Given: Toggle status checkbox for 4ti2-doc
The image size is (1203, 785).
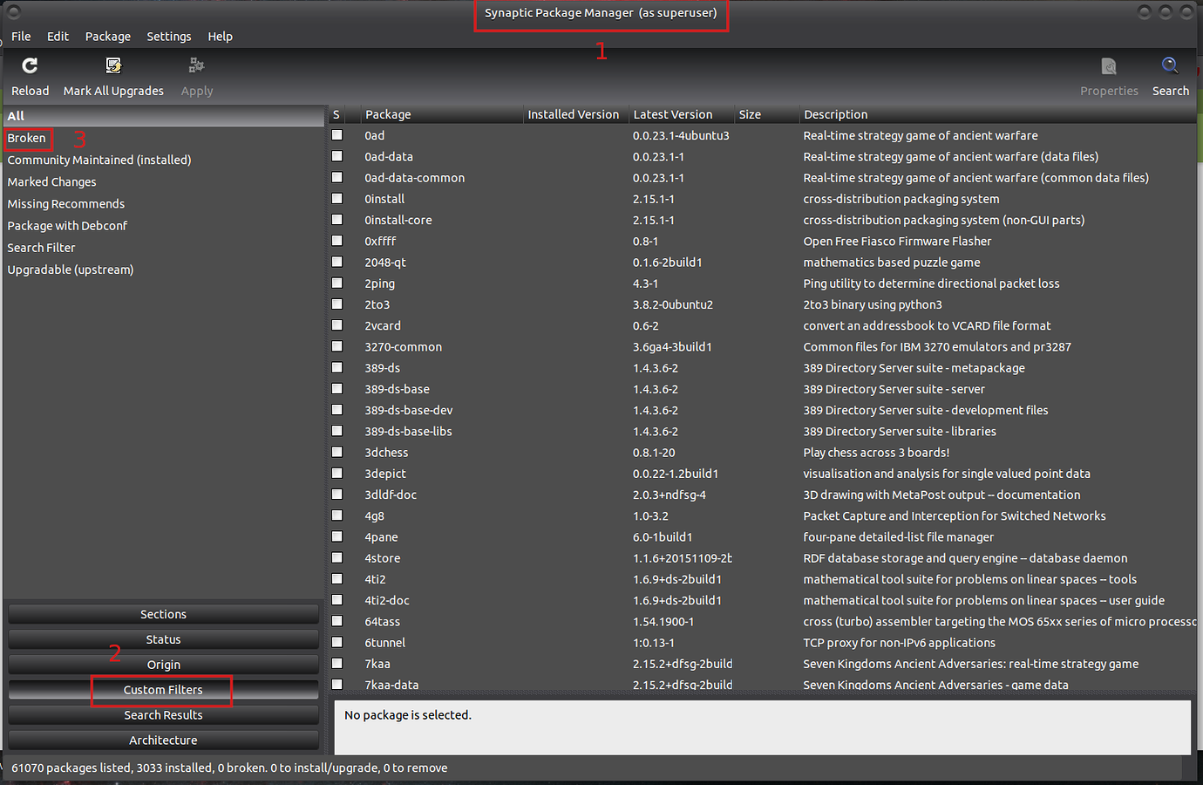Looking at the screenshot, I should click(337, 600).
